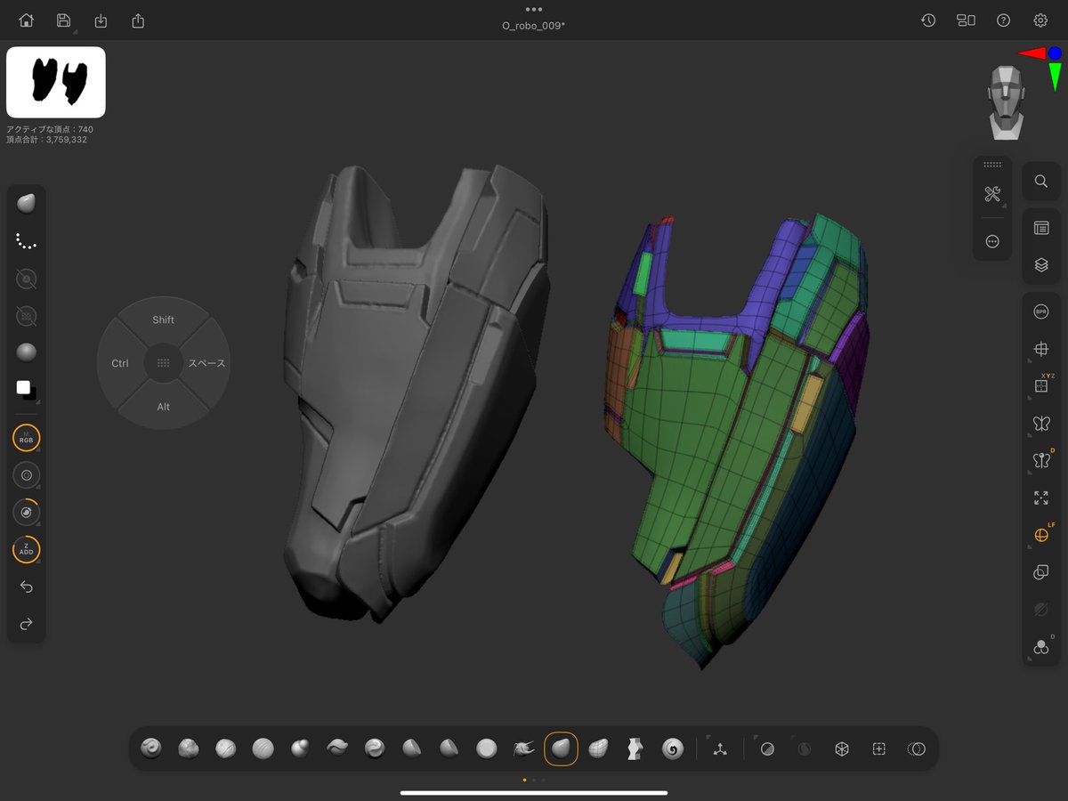Select the wave-shaped brush in shelf
Screen dimensions: 1068x801
coord(337,748)
